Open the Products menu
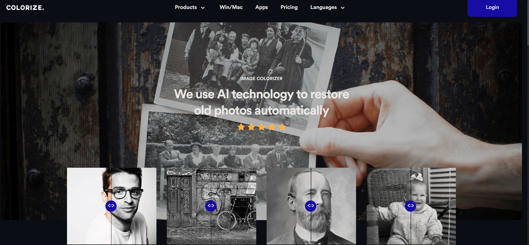The width and height of the screenshot is (529, 245). pyautogui.click(x=186, y=7)
